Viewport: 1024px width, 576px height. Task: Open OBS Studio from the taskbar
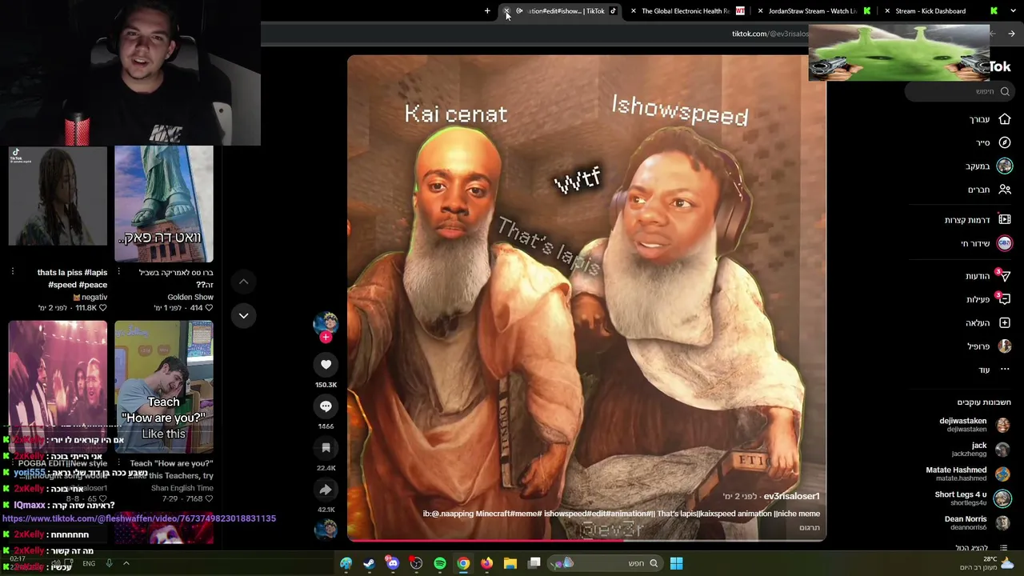tap(416, 563)
